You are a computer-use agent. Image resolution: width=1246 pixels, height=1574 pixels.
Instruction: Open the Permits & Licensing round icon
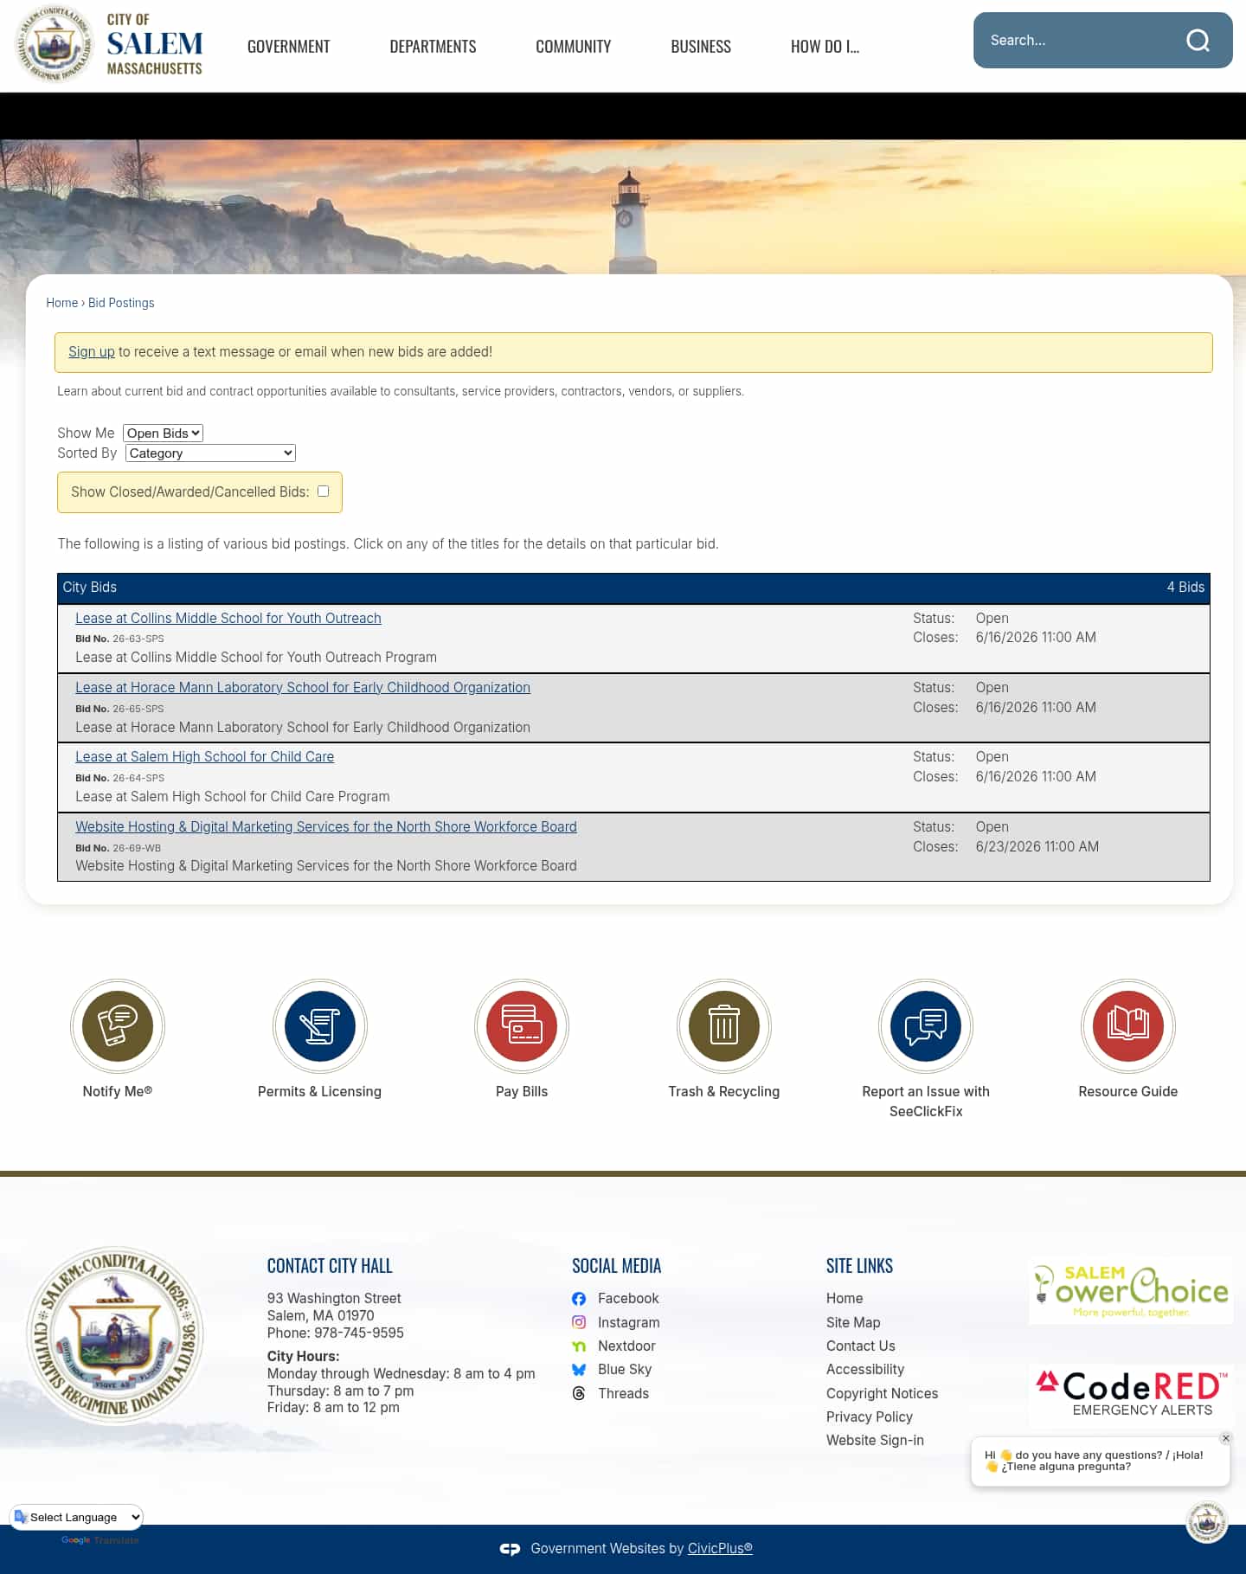(319, 1026)
